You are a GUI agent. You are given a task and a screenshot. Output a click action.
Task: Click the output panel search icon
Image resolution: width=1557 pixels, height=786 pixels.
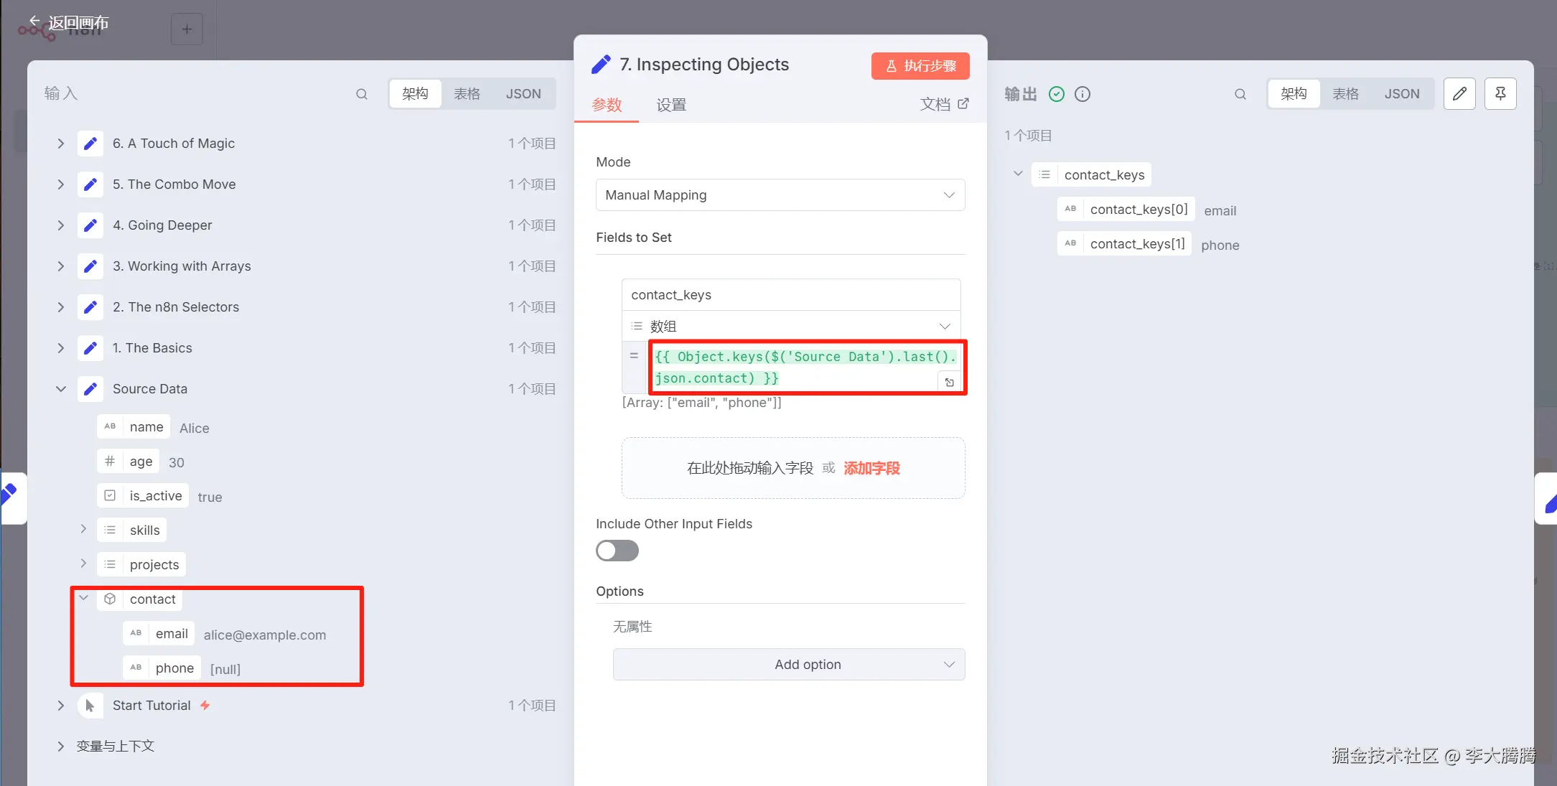(x=1240, y=94)
